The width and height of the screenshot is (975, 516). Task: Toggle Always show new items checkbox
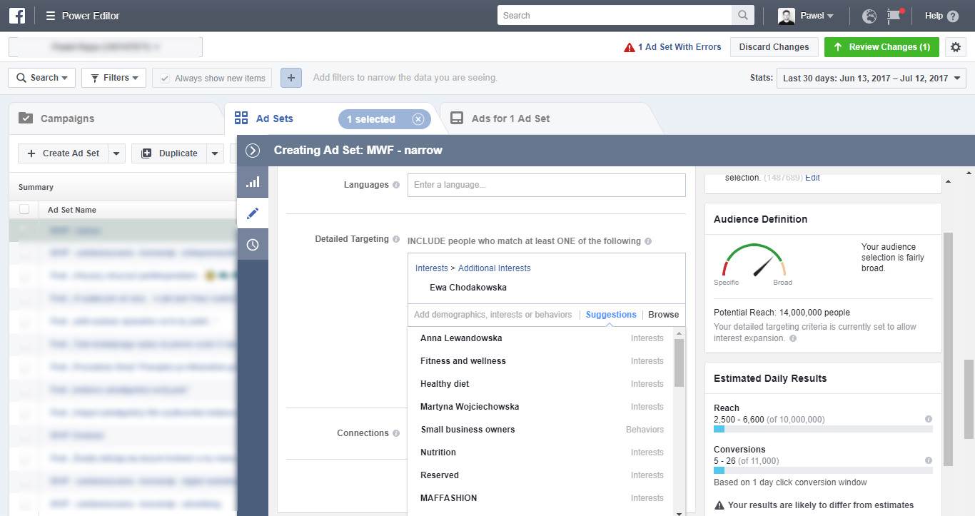(x=165, y=79)
